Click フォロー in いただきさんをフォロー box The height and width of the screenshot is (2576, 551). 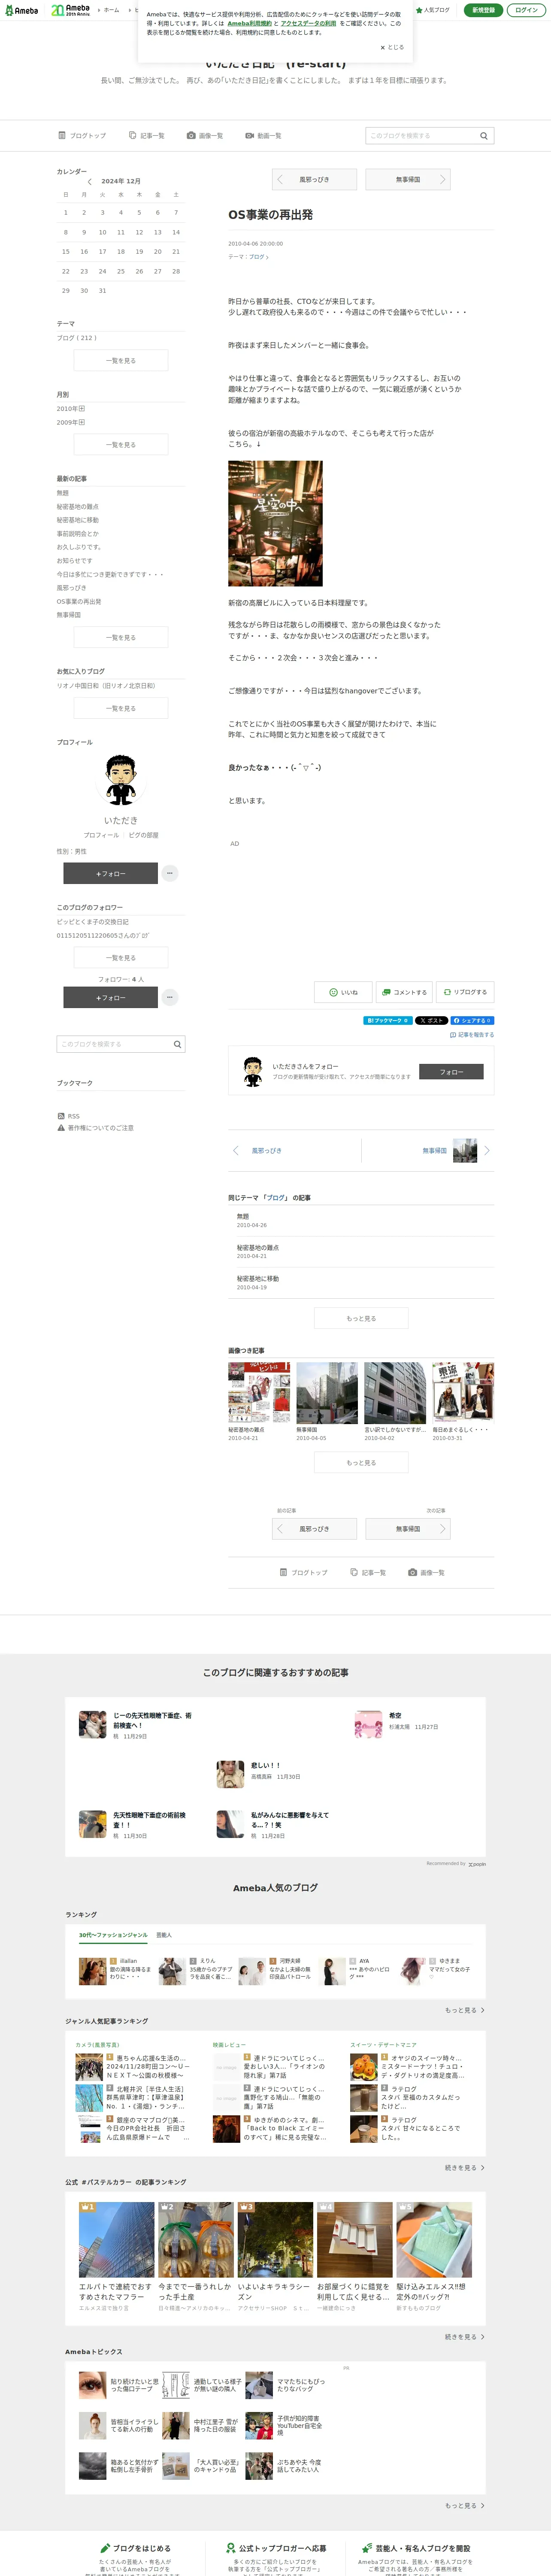pos(452,1072)
